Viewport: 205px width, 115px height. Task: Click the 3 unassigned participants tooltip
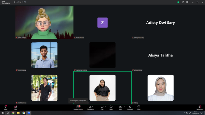78,101
